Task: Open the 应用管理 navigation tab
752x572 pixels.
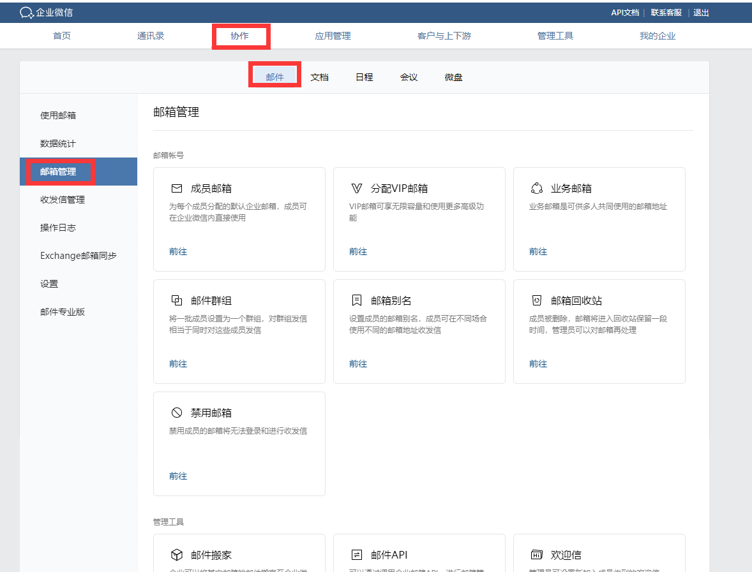Action: [x=333, y=36]
